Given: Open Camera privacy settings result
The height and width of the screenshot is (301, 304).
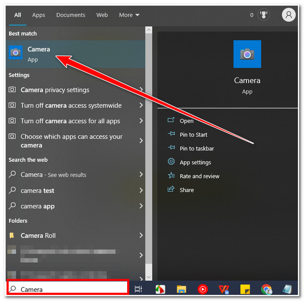Looking at the screenshot, I should 75,90.
